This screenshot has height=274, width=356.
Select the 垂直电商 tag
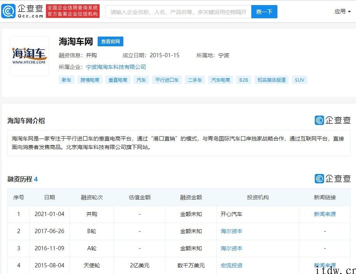point(118,80)
